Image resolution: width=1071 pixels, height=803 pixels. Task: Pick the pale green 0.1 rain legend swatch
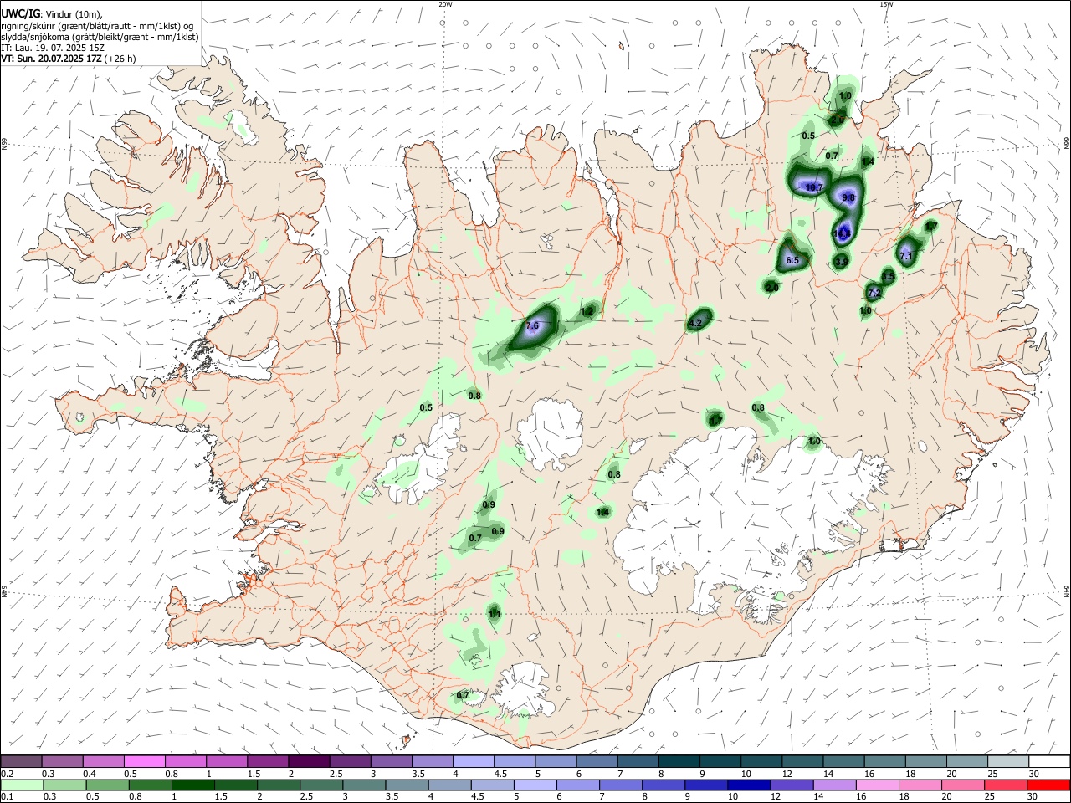(21, 785)
